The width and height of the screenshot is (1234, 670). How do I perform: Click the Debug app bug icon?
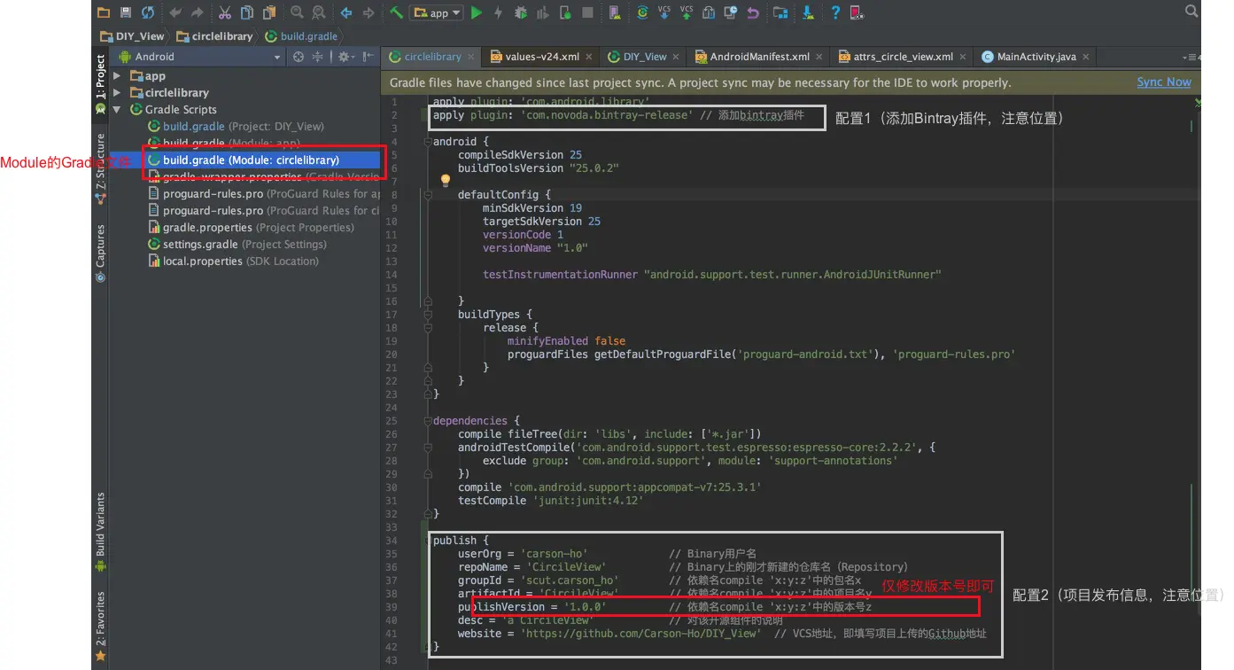[521, 12]
